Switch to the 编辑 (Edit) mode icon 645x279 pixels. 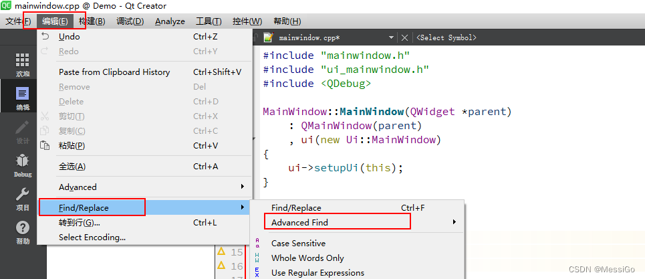[x=22, y=98]
